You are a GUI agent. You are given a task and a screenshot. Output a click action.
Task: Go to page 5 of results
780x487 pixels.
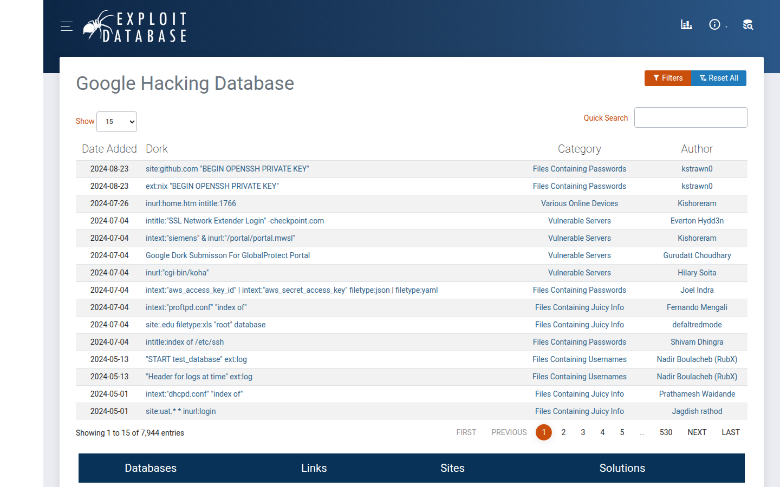click(x=622, y=432)
